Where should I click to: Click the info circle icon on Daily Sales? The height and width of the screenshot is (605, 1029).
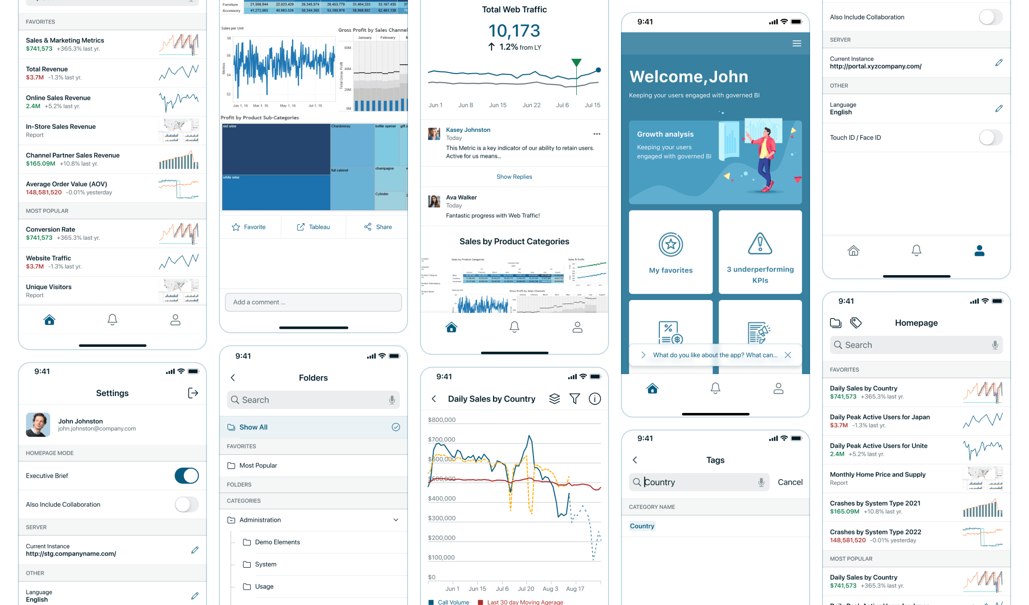click(595, 398)
